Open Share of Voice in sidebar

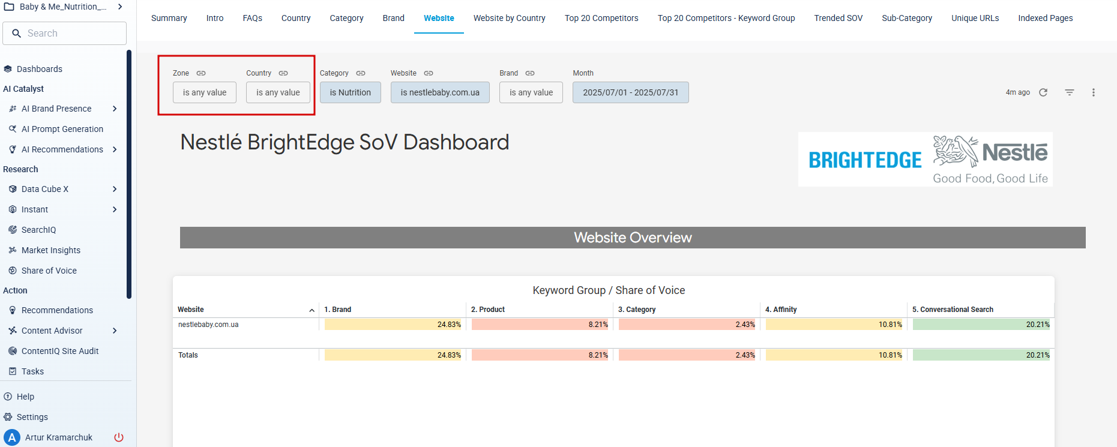click(49, 271)
